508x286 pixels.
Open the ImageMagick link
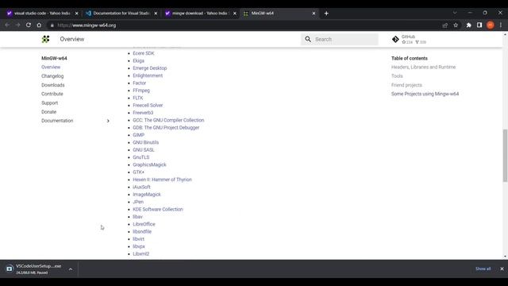147,195
